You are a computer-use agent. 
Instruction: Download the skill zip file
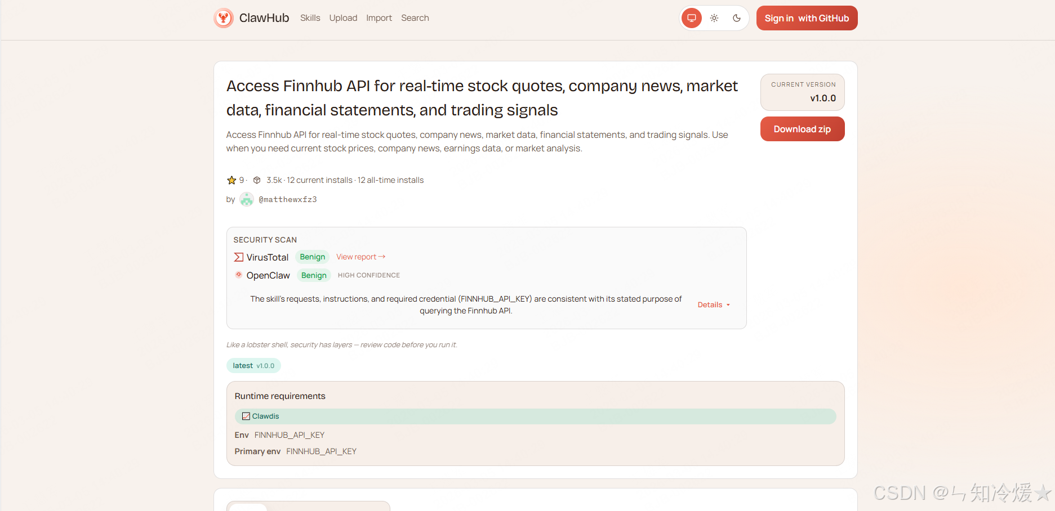click(802, 129)
